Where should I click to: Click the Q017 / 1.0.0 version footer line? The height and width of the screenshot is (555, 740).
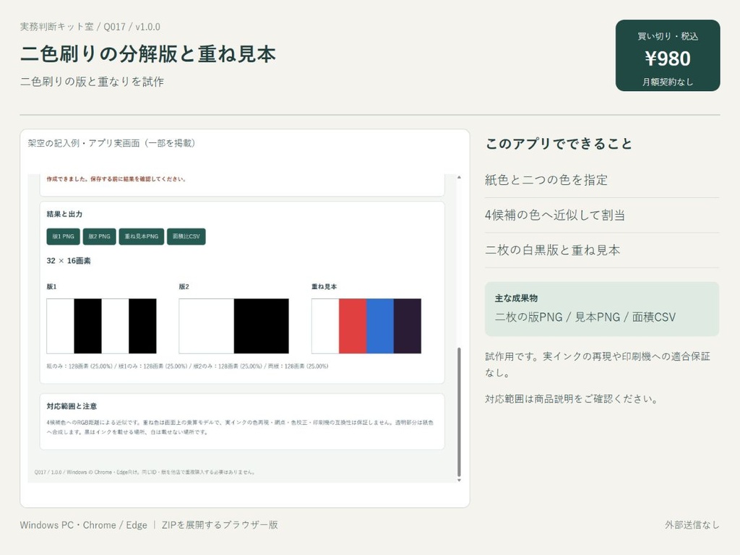145,472
